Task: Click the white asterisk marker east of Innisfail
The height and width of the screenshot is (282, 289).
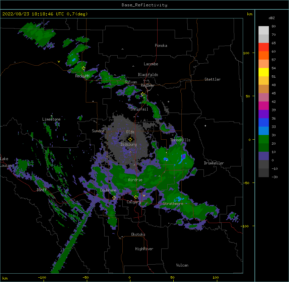Action: coord(168,102)
